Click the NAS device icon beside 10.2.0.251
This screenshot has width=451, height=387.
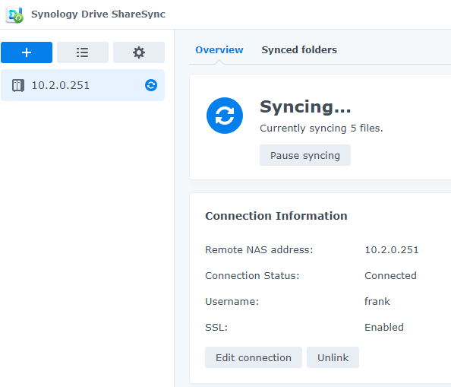tap(17, 85)
